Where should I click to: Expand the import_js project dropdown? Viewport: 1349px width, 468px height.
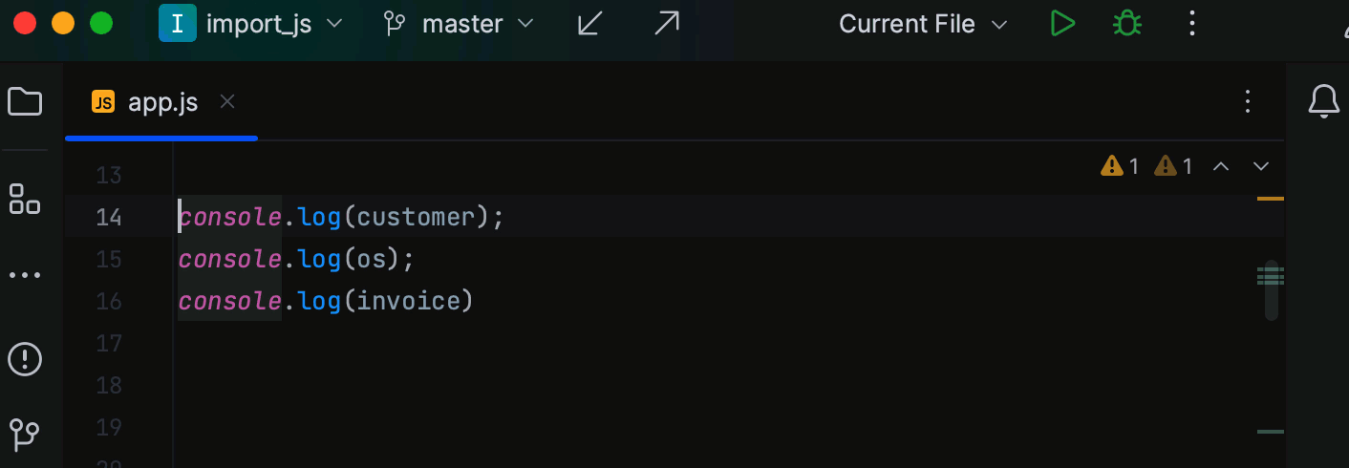(251, 24)
